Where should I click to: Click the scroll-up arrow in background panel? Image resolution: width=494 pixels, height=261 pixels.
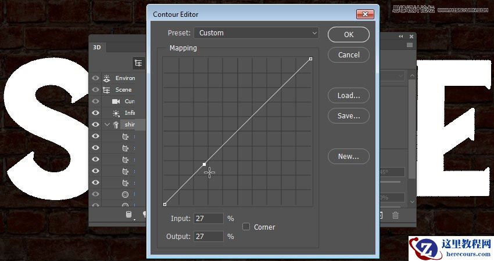click(x=412, y=76)
